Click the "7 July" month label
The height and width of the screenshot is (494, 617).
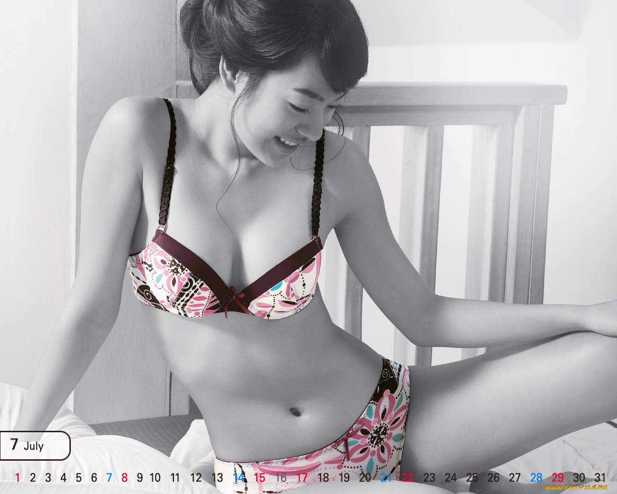click(x=28, y=445)
